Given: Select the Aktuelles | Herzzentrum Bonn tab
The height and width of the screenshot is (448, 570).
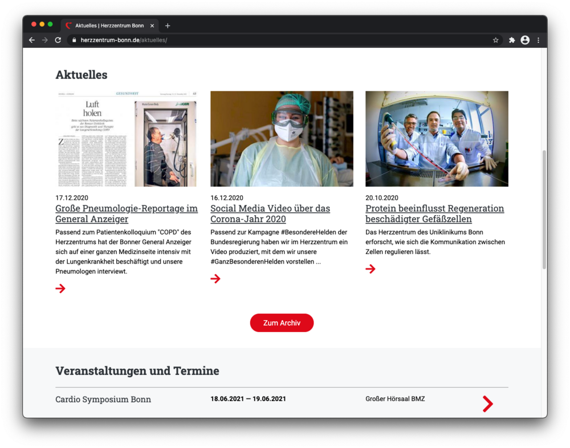Looking at the screenshot, I should (x=108, y=26).
